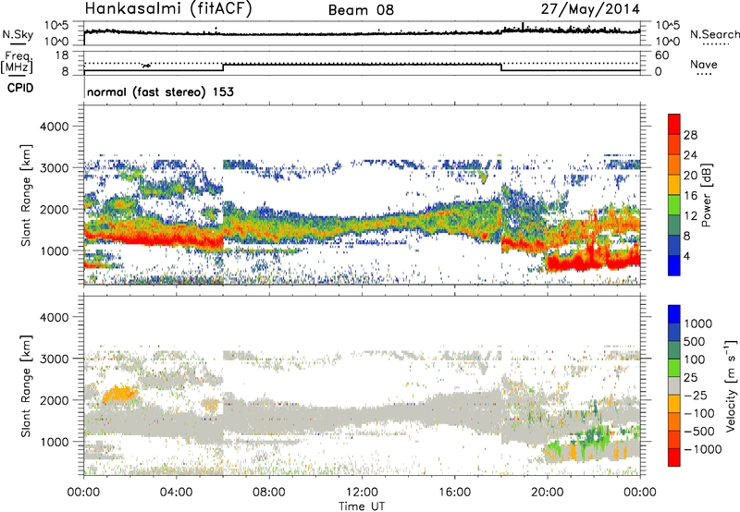Click the CPID row label
This screenshot has width=740, height=512.
point(20,88)
